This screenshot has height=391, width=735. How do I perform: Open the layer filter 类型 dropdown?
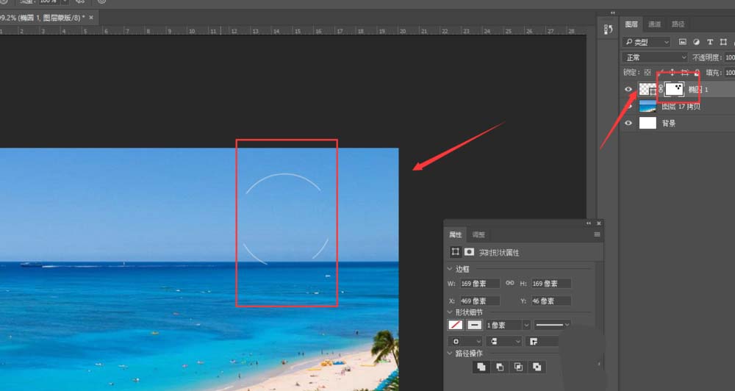click(646, 42)
